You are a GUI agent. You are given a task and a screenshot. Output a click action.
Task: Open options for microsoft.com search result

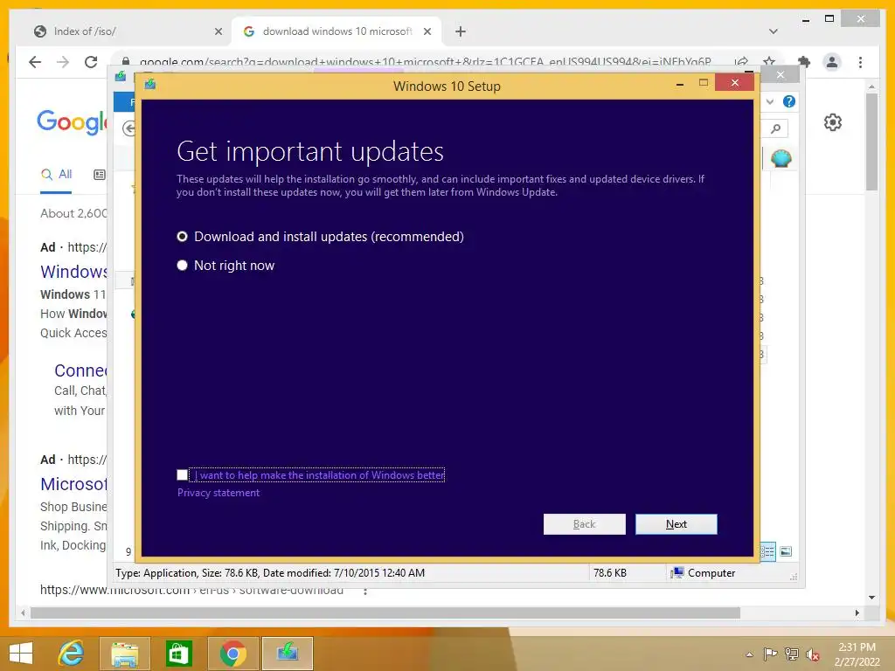pyautogui.click(x=365, y=591)
